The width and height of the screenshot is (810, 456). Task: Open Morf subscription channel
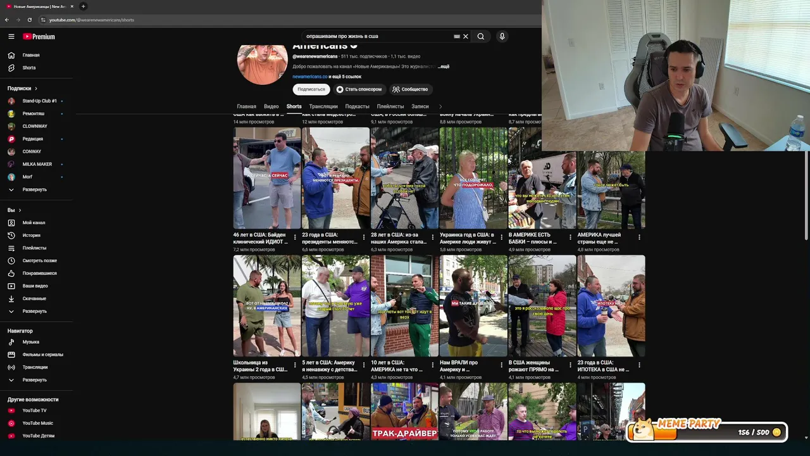click(27, 177)
